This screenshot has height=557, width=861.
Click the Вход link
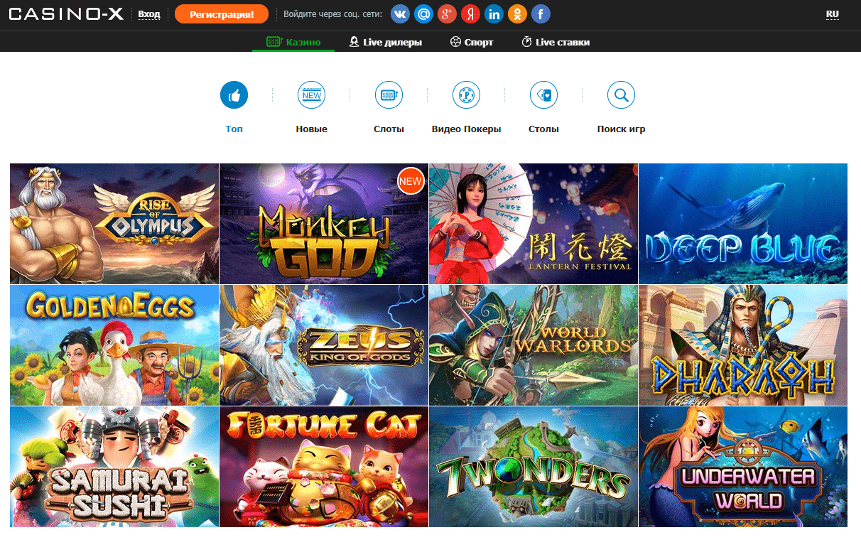click(149, 13)
